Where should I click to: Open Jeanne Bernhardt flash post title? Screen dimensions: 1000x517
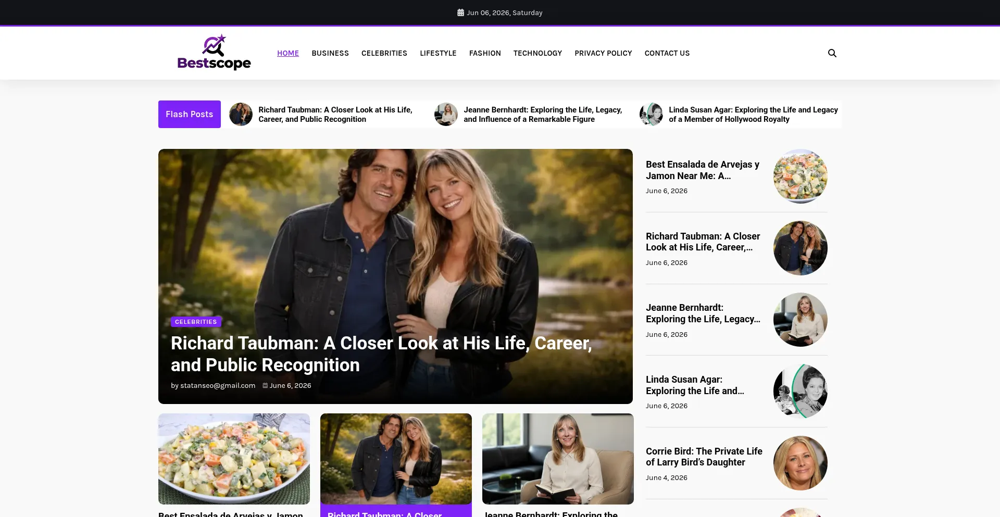click(543, 115)
